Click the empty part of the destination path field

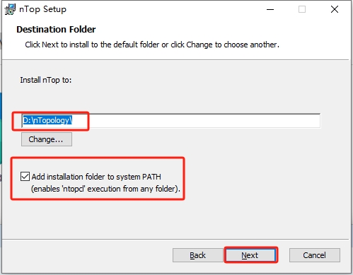pos(196,121)
